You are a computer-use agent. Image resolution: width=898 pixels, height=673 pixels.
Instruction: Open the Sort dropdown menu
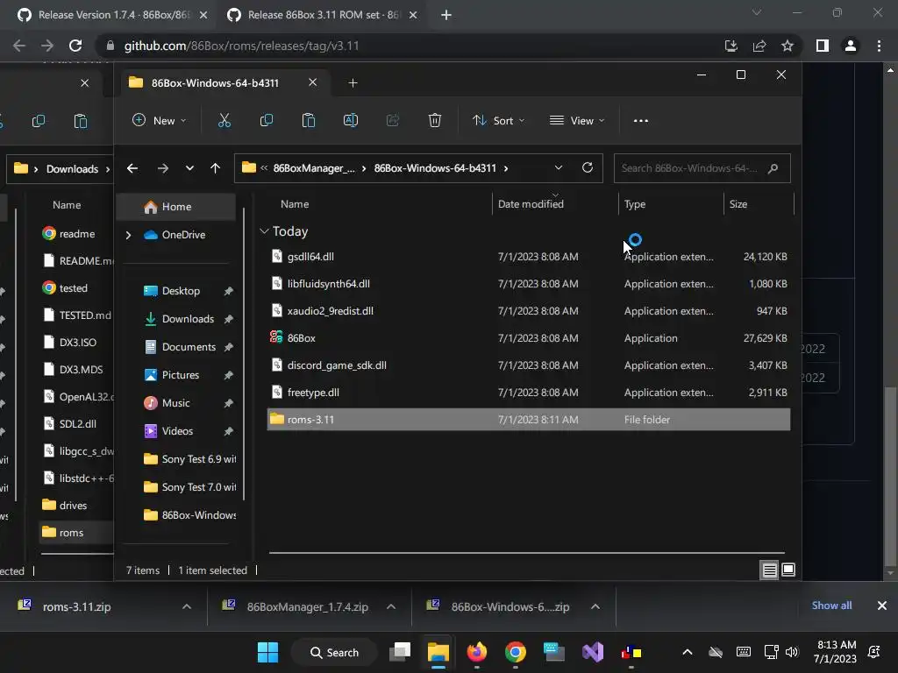(x=498, y=121)
